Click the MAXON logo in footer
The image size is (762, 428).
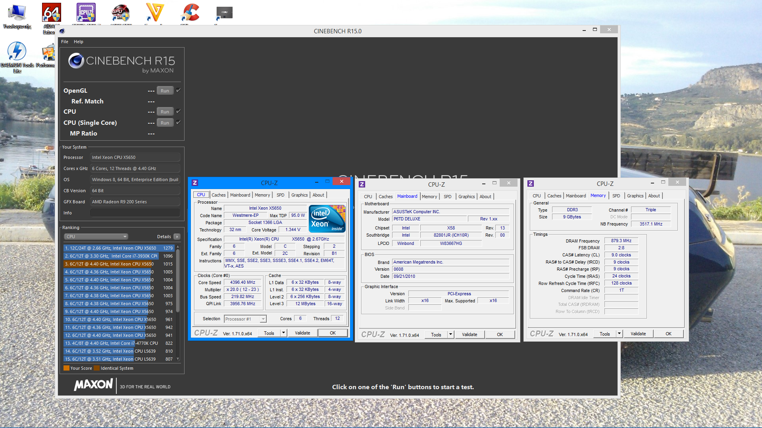[x=93, y=385]
